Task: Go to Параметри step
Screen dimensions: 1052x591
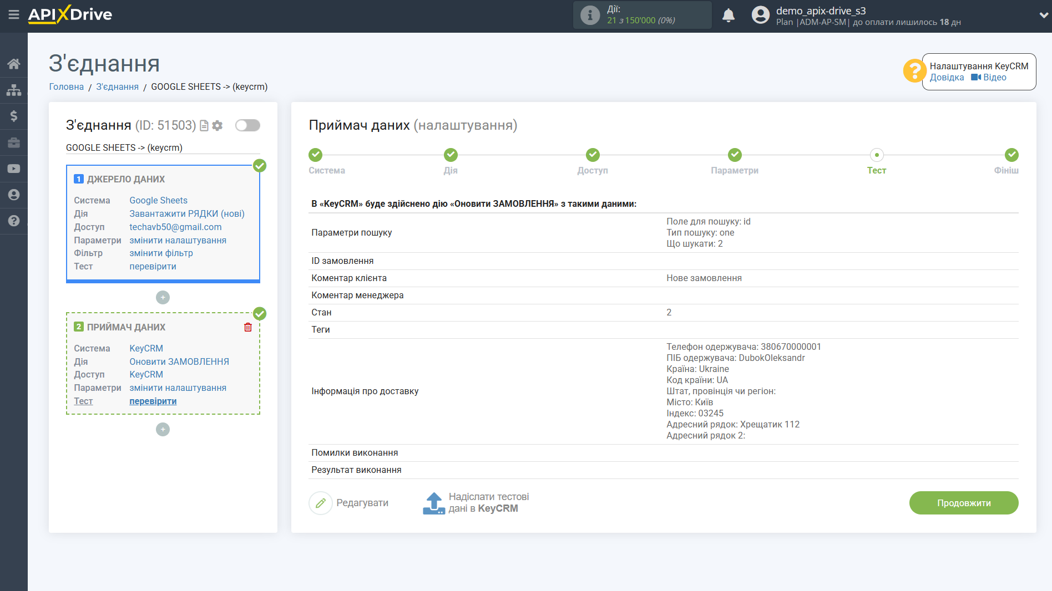Action: 735,155
